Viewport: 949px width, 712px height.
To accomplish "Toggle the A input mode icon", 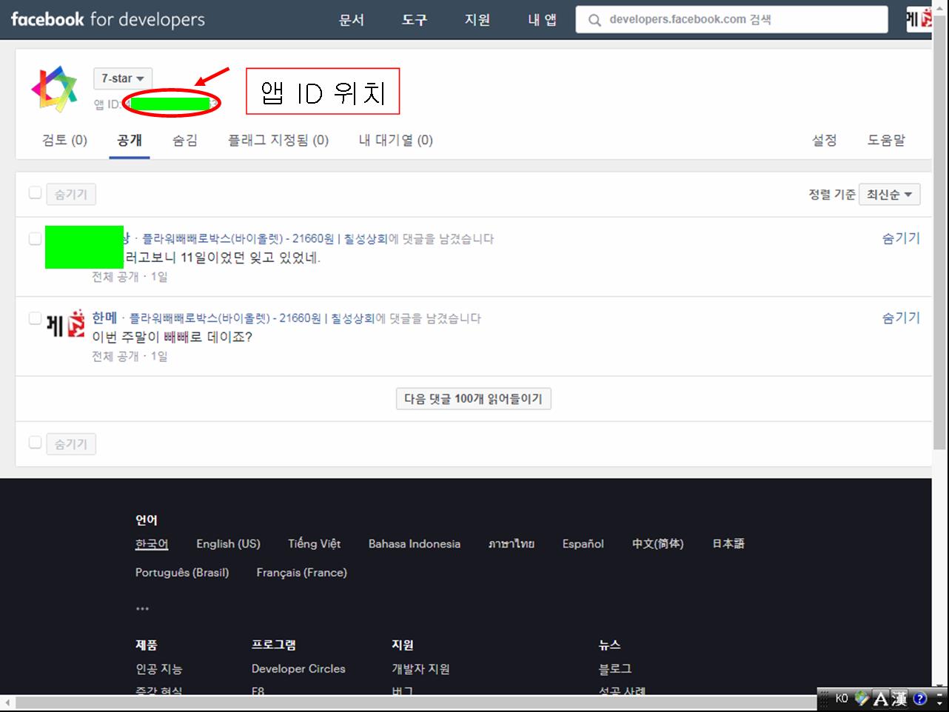I will [880, 698].
